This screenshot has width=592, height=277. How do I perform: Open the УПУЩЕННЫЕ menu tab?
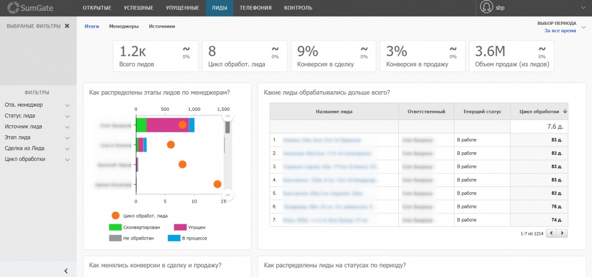182,8
